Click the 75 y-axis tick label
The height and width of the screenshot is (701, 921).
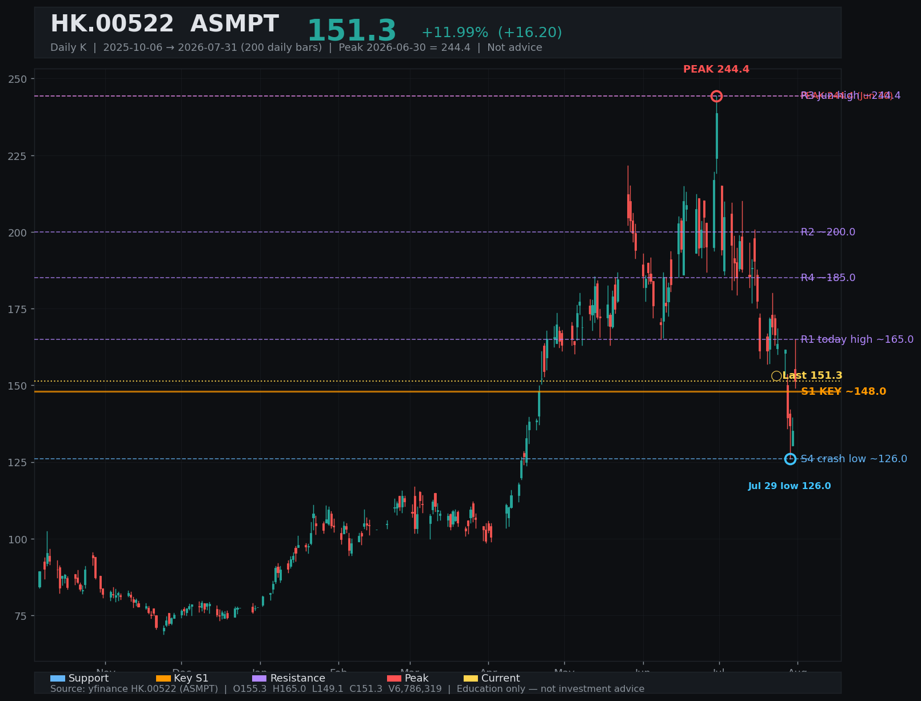[x=21, y=616]
